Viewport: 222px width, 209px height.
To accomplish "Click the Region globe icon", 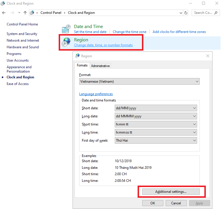I will [66, 42].
